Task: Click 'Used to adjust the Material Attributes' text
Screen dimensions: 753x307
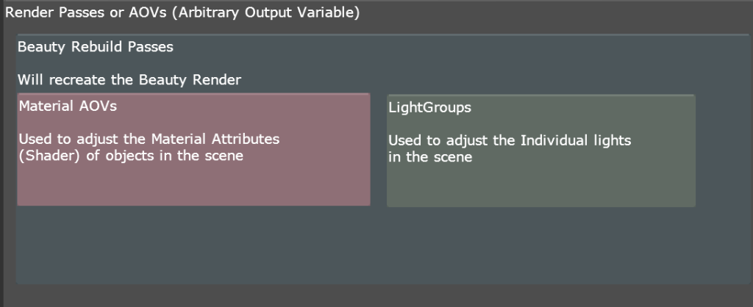Action: (149, 139)
